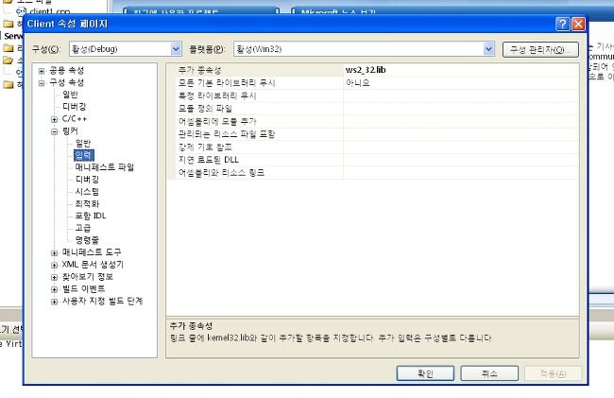Click the 확인 OK button

(x=426, y=373)
